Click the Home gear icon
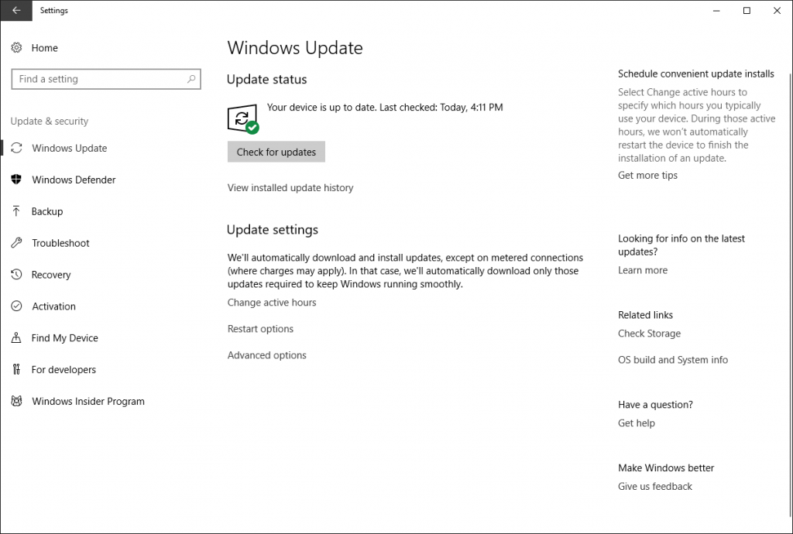The width and height of the screenshot is (793, 534). [17, 47]
